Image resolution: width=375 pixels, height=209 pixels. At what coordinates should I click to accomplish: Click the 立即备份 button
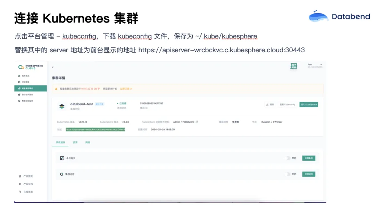pos(309,158)
